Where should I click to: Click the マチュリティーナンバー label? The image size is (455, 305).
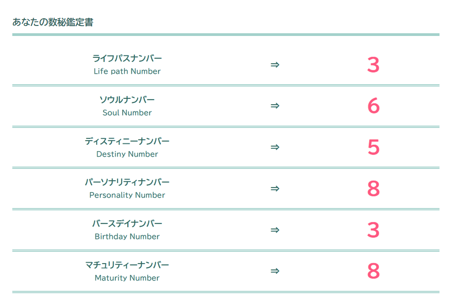127,265
